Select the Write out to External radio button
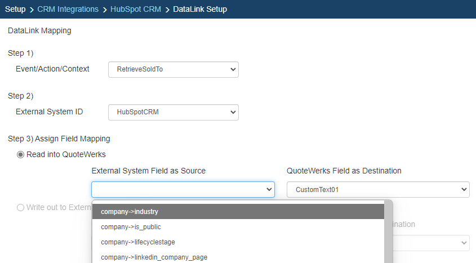Image resolution: width=476 pixels, height=263 pixels. (21, 207)
